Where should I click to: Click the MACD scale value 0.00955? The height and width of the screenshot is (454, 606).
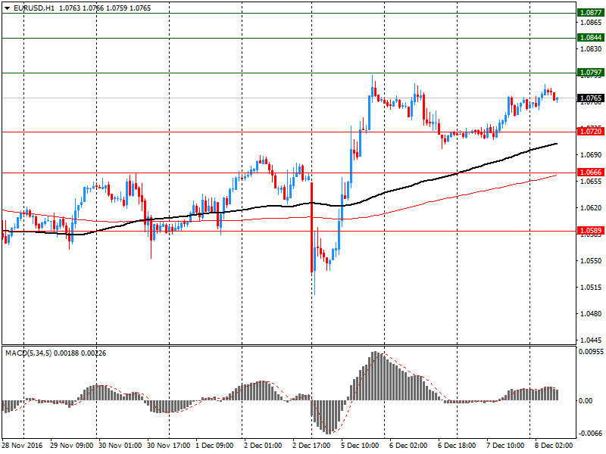591,351
